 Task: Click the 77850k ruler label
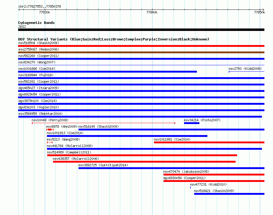coord(260,12)
